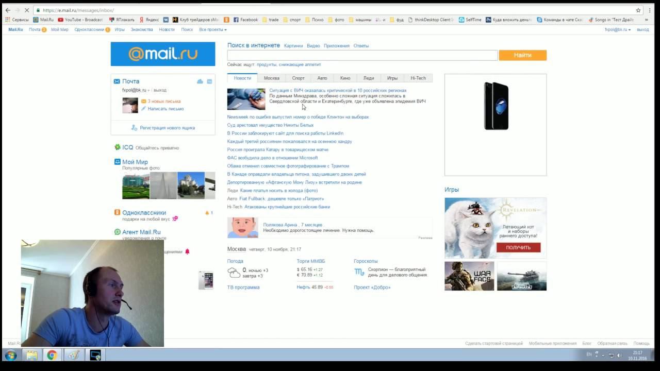Click the Одноклассники orange icon

click(118, 212)
